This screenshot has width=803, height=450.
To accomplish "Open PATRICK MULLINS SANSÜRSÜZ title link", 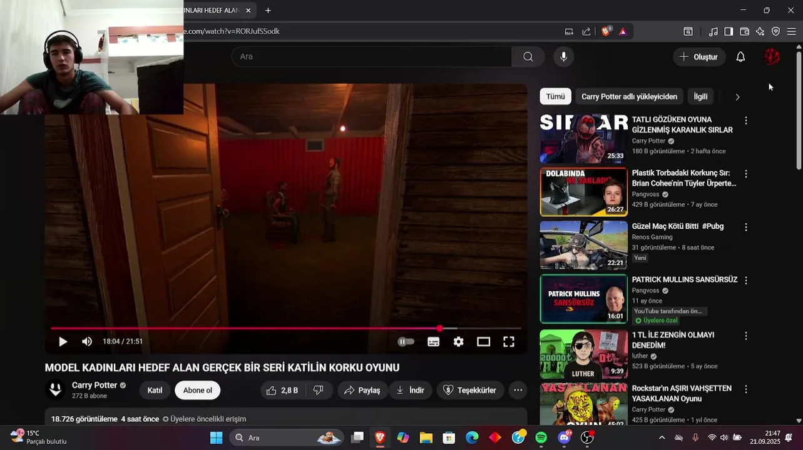I will pos(685,279).
